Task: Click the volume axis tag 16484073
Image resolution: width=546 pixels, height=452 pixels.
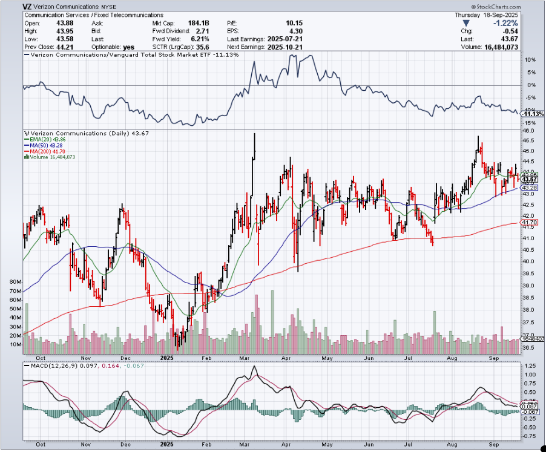Action: click(x=532, y=339)
